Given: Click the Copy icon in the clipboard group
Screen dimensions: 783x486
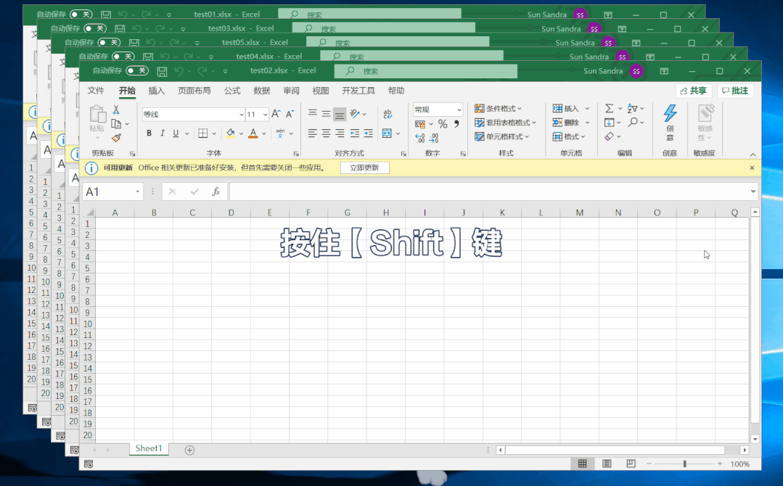Looking at the screenshot, I should tap(116, 124).
